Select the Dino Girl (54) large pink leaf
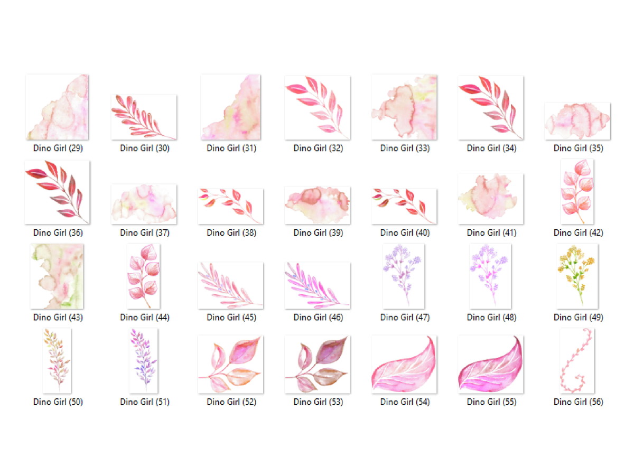The width and height of the screenshot is (634, 475). [x=404, y=365]
